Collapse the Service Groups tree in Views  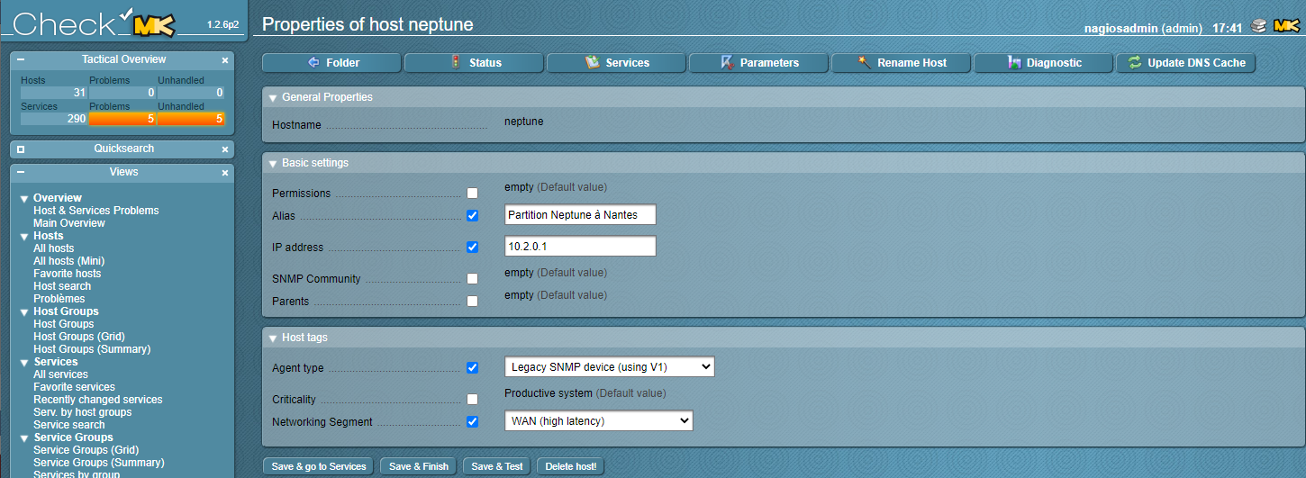click(24, 438)
